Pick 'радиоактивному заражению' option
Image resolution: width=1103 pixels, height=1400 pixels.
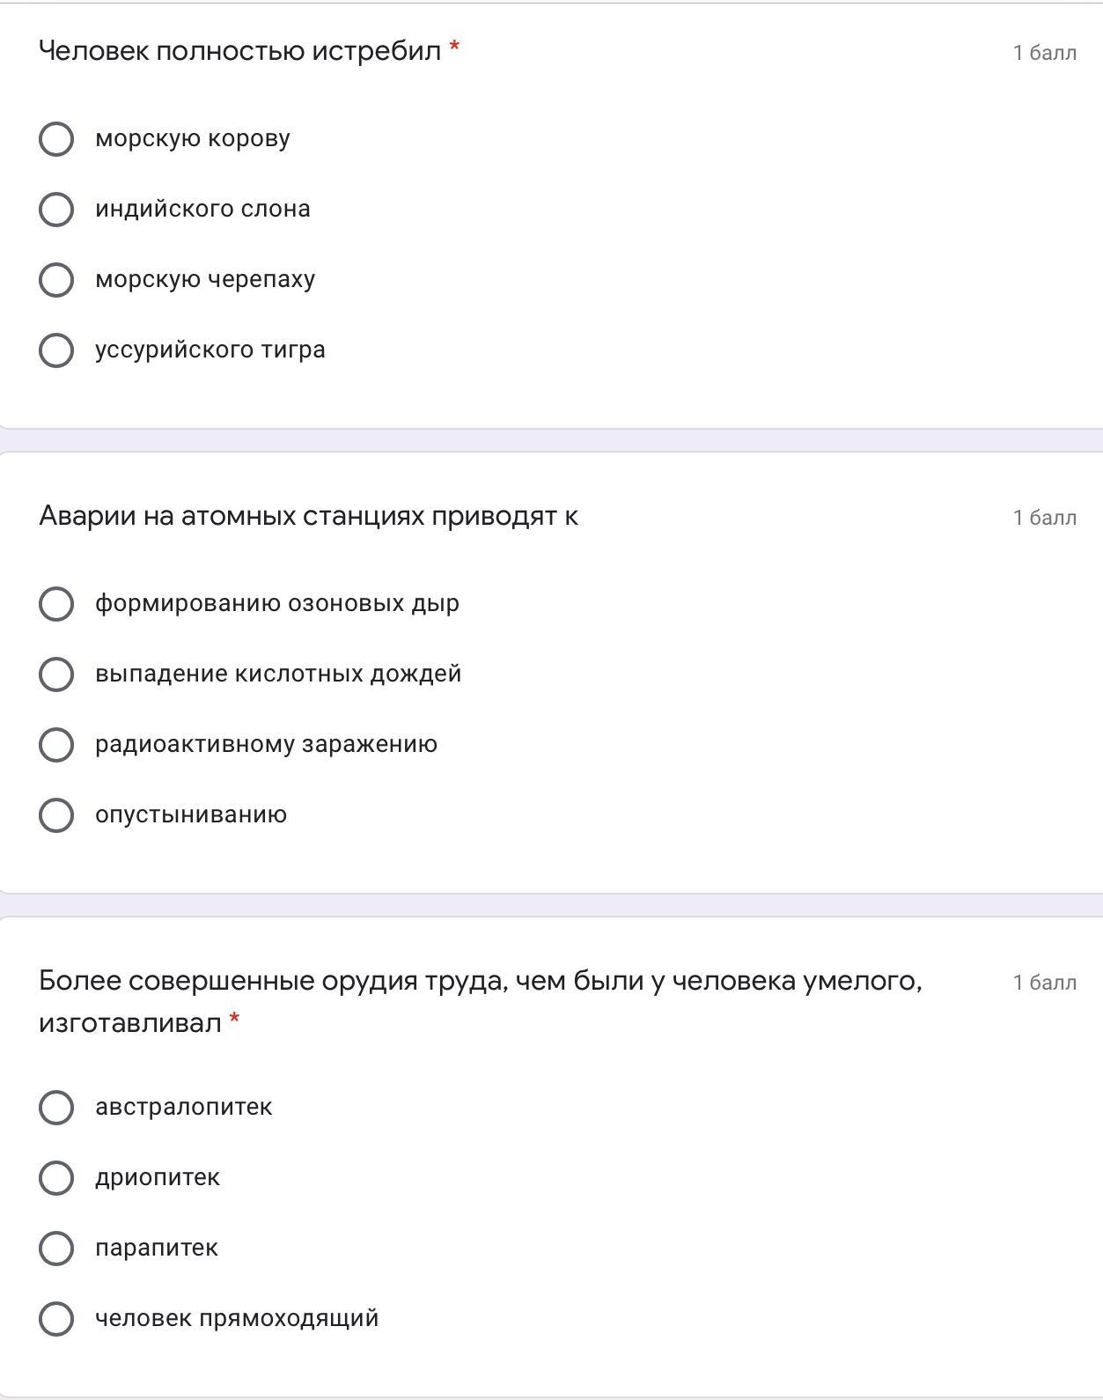pyautogui.click(x=56, y=745)
